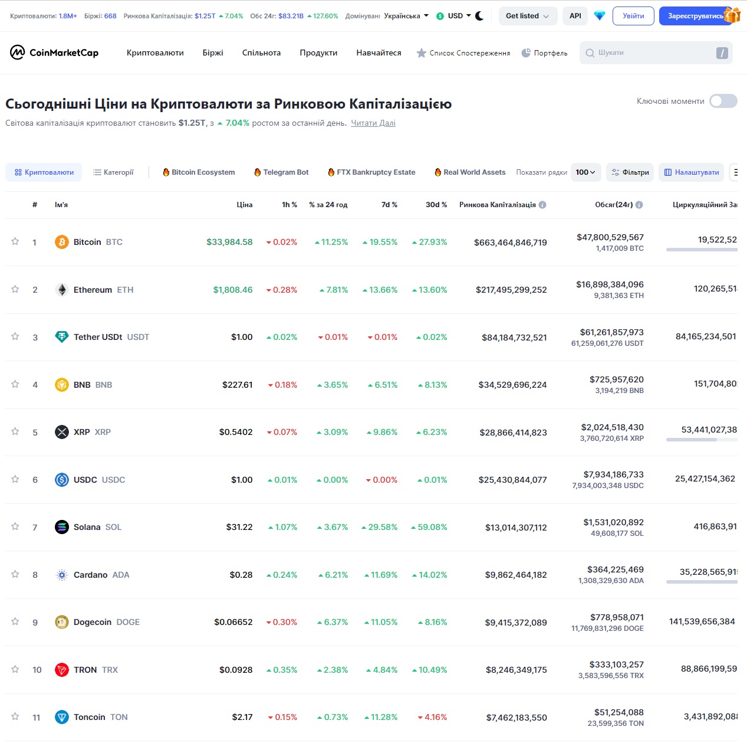This screenshot has width=747, height=743.
Task: Open the Спільнота navigation menu
Action: [x=261, y=53]
